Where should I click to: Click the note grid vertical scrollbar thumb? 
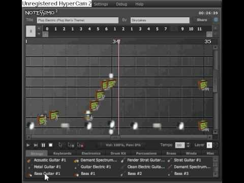(x=216, y=71)
